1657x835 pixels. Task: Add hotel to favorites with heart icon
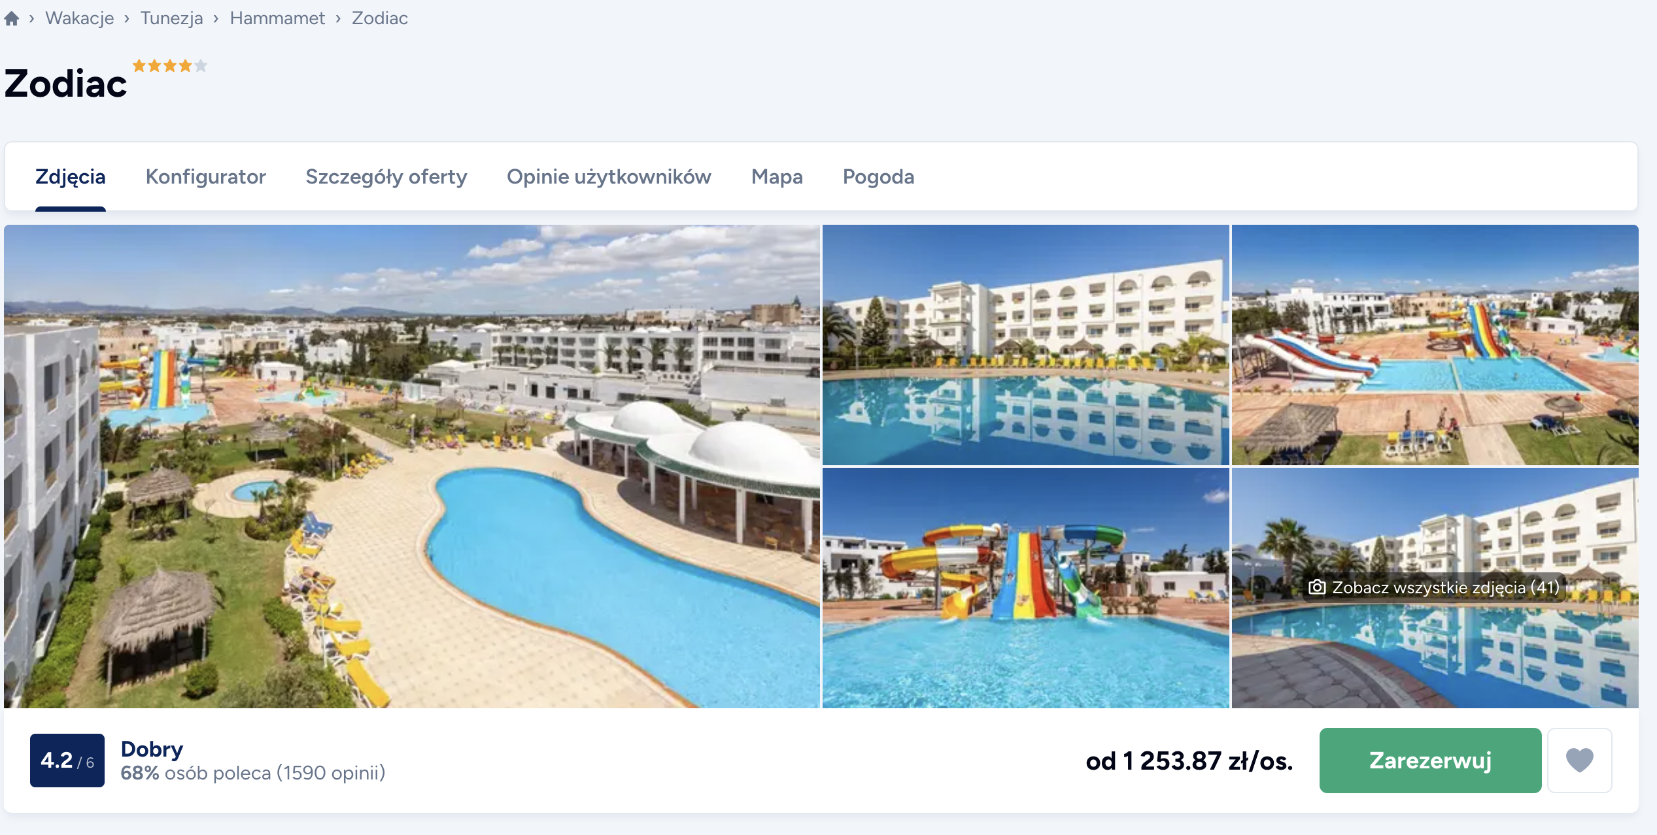(x=1579, y=760)
